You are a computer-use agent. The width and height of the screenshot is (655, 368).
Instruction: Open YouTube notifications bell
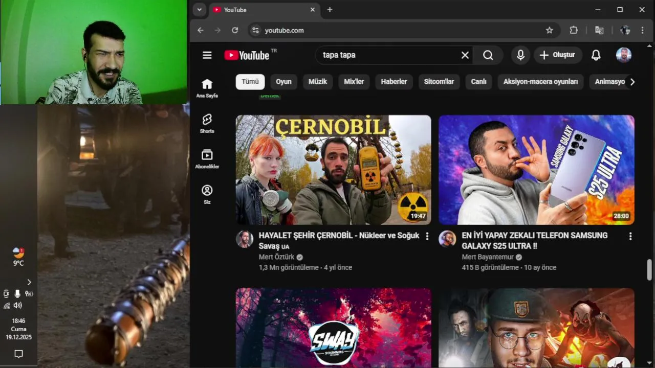[596, 55]
